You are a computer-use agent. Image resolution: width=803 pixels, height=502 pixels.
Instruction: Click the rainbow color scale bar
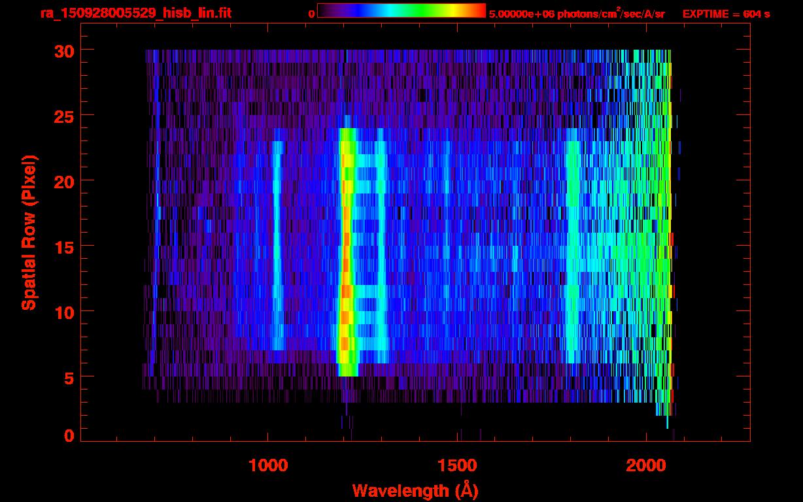click(401, 10)
